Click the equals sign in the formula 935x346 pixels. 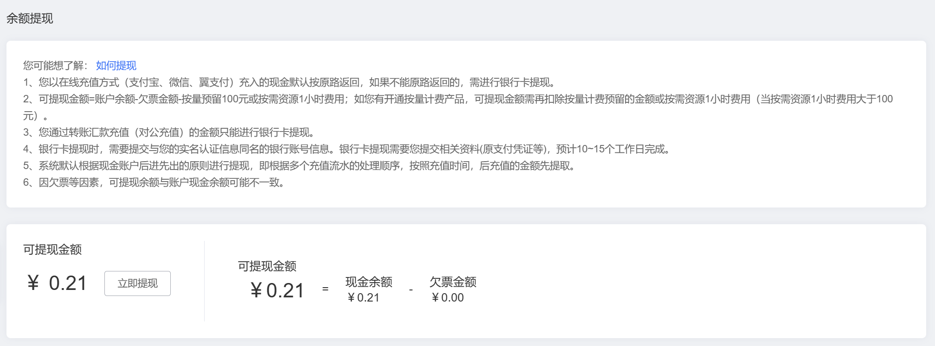coord(325,289)
